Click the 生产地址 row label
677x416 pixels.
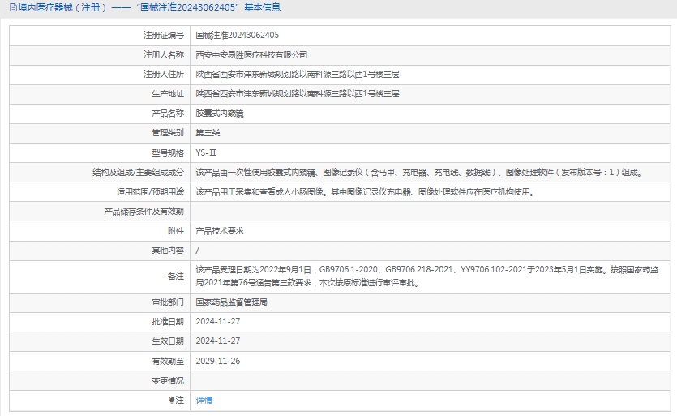click(x=168, y=94)
